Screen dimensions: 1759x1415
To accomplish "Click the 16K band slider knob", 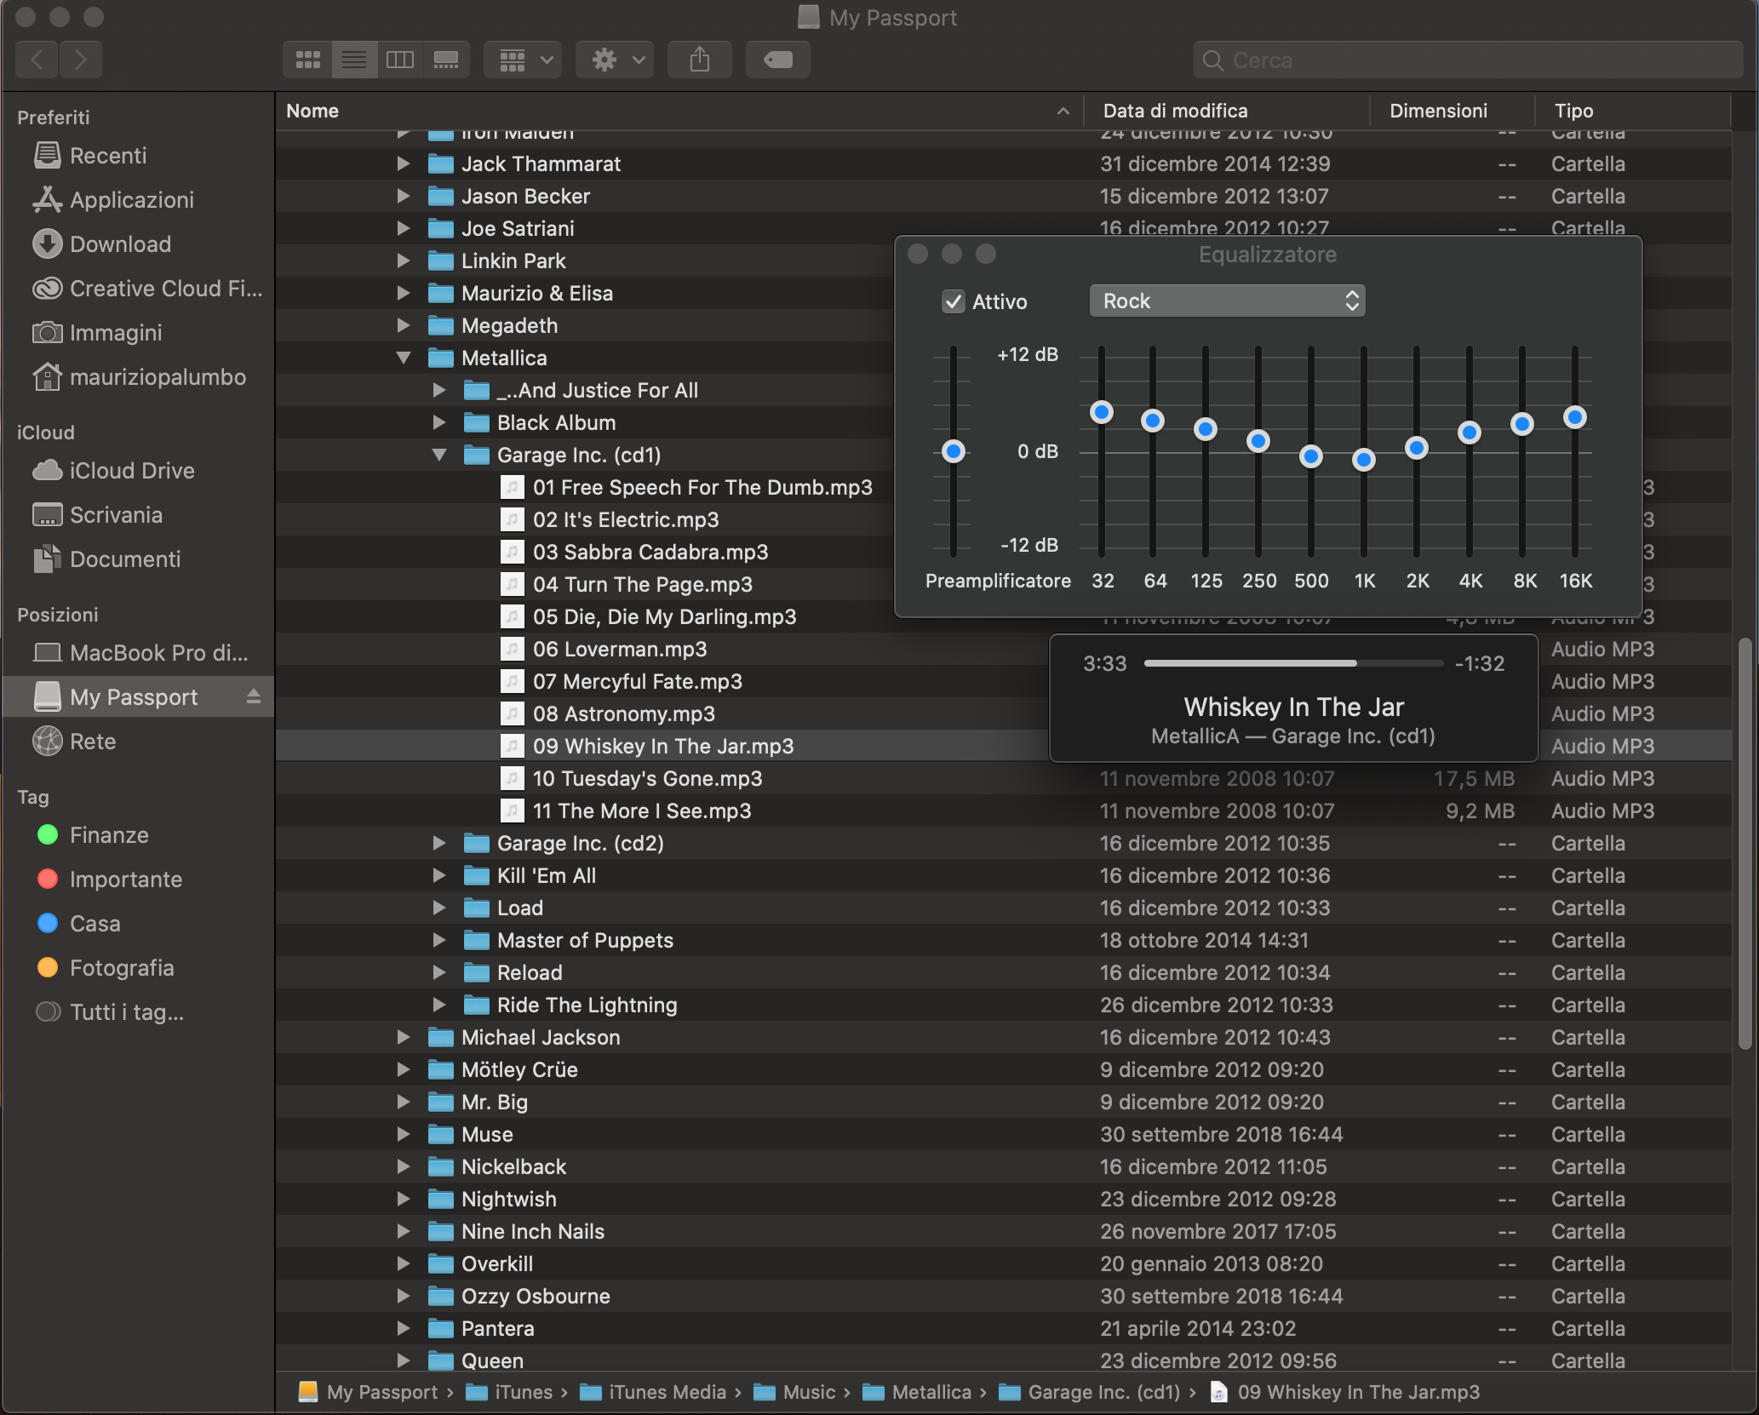I will click(x=1575, y=417).
